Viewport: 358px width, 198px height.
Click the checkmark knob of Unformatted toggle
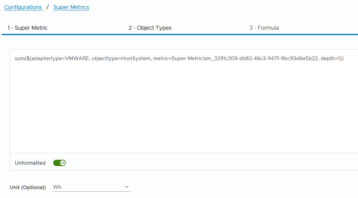63,163
